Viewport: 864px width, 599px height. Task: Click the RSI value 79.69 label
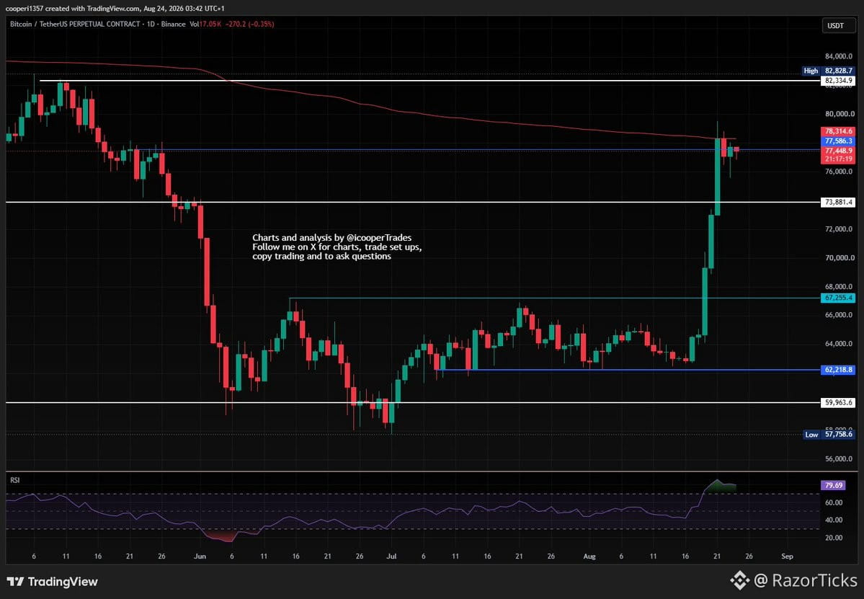click(x=832, y=486)
